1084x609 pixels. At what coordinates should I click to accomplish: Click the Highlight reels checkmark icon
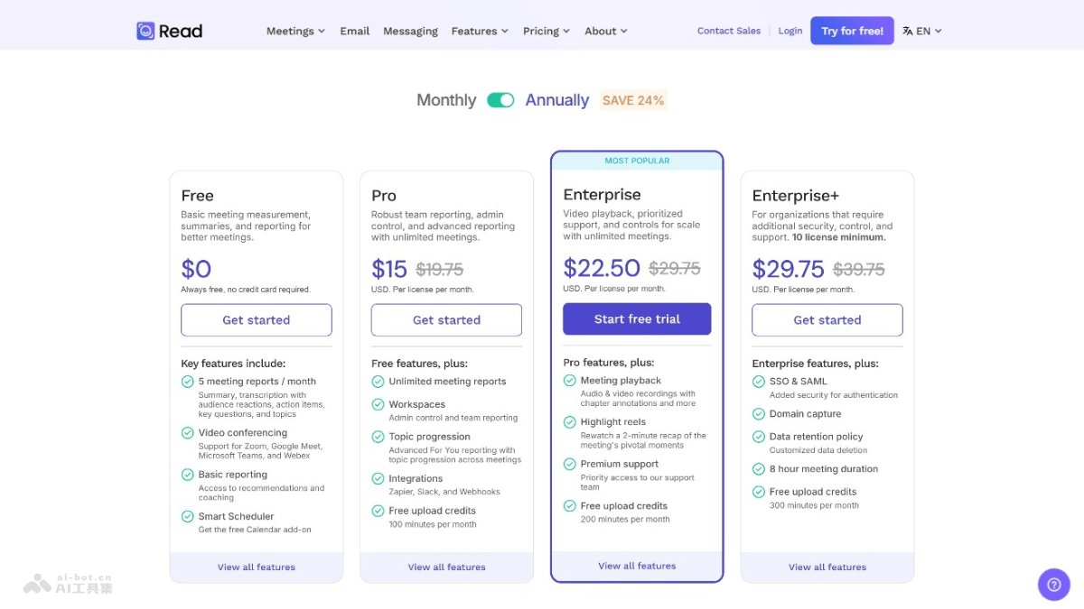click(570, 422)
